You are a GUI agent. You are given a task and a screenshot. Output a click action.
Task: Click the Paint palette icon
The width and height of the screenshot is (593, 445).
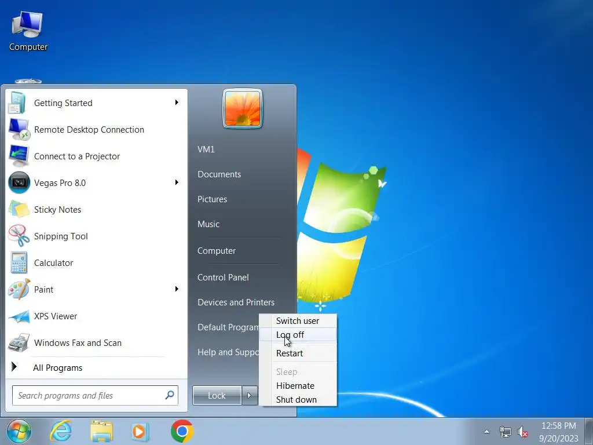coord(19,289)
